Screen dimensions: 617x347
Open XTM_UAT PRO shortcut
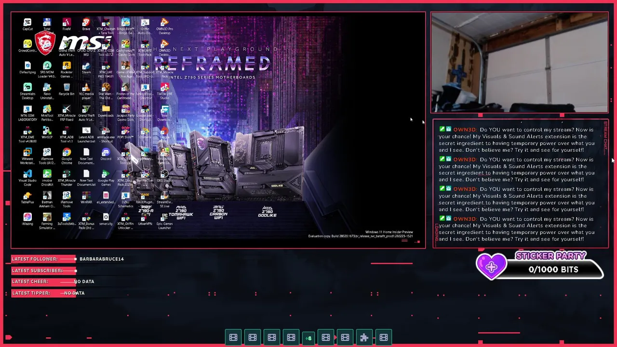(106, 70)
